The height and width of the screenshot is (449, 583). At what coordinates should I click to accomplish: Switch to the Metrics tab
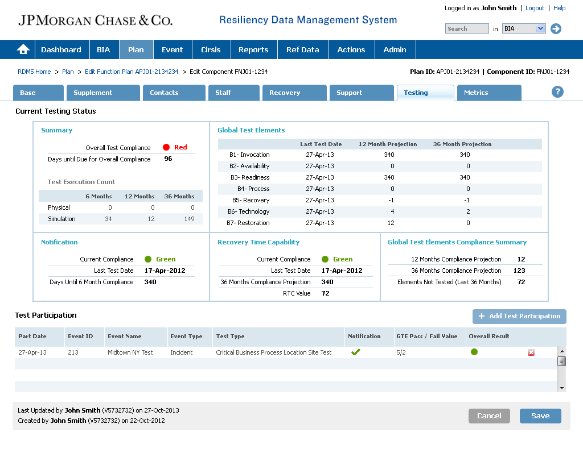(x=488, y=93)
